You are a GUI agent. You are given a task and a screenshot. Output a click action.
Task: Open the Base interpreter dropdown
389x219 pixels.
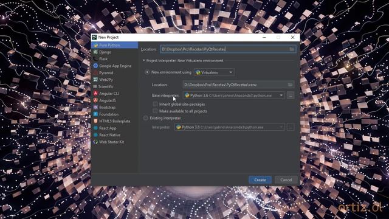233,96
